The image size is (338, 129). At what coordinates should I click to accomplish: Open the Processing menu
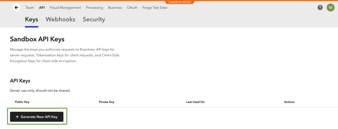tap(94, 8)
